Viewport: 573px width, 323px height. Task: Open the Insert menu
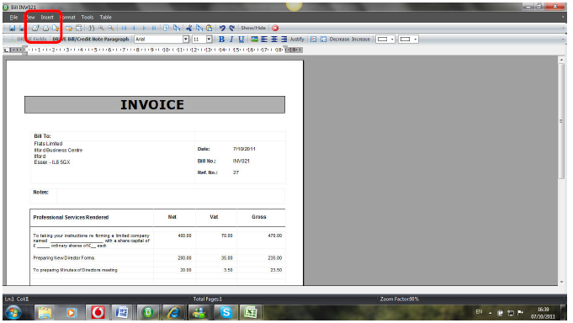pyautogui.click(x=47, y=17)
